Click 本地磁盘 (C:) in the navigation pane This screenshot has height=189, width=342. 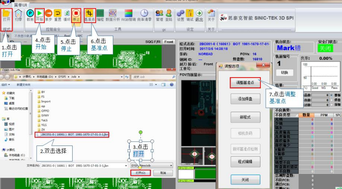[x=15, y=155]
